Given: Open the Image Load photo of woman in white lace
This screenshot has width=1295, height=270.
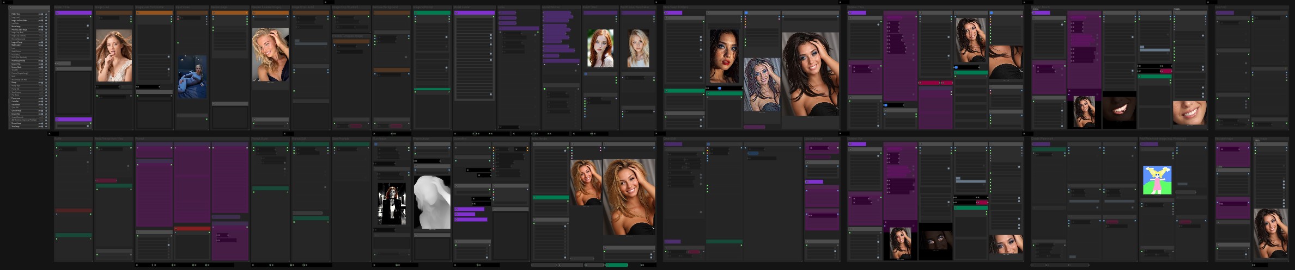Looking at the screenshot, I should tap(114, 55).
